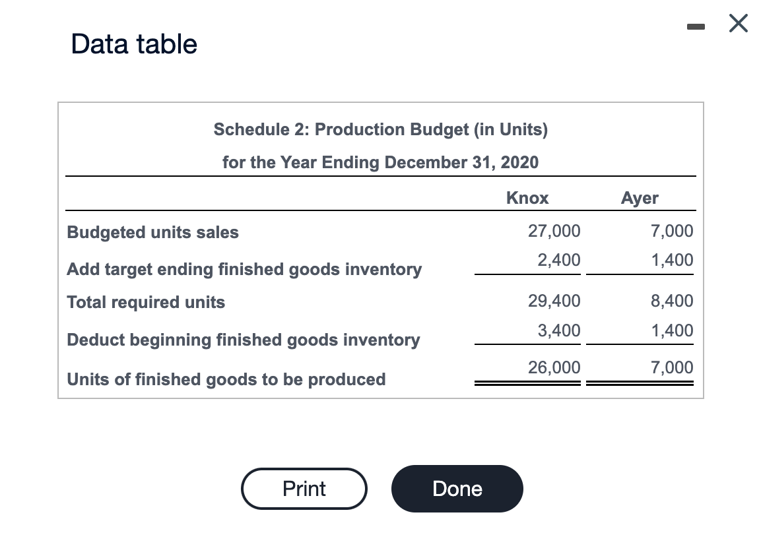The image size is (761, 558).
Task: Click the Done button
Action: tap(457, 489)
